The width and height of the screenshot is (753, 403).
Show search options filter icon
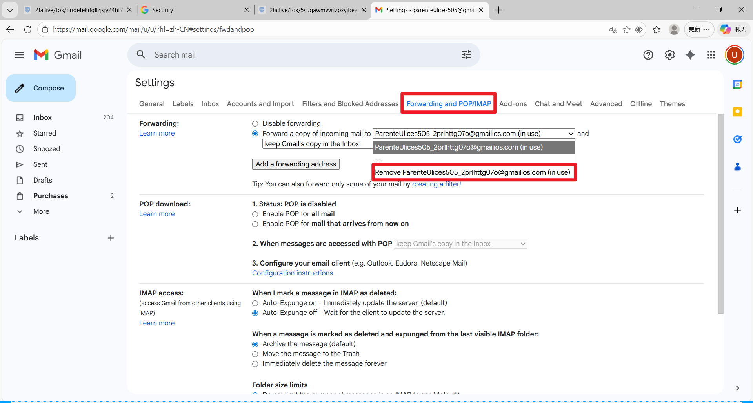[466, 55]
